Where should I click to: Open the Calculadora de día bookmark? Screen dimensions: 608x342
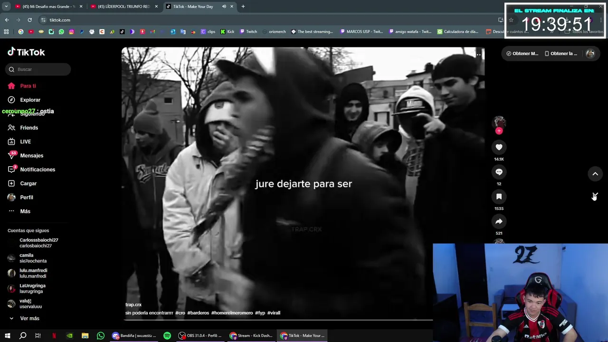pyautogui.click(x=458, y=32)
